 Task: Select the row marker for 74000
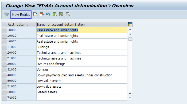(x=5, y=98)
